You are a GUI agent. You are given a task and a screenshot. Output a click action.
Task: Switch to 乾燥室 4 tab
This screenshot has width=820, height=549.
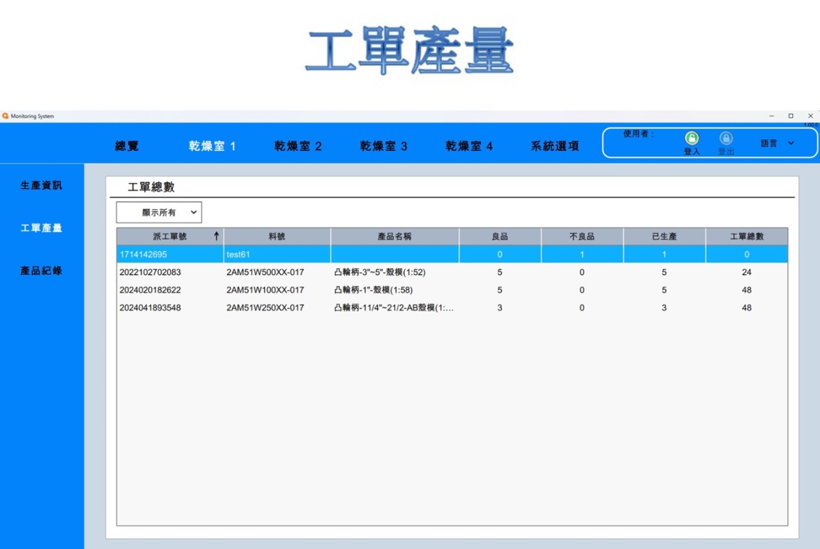(x=469, y=146)
